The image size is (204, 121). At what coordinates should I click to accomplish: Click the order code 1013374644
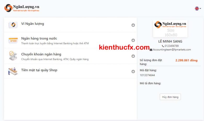(148, 75)
